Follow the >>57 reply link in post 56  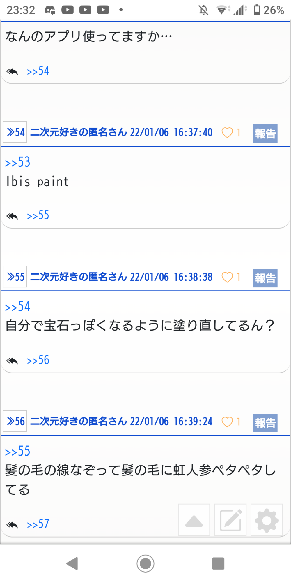click(38, 524)
